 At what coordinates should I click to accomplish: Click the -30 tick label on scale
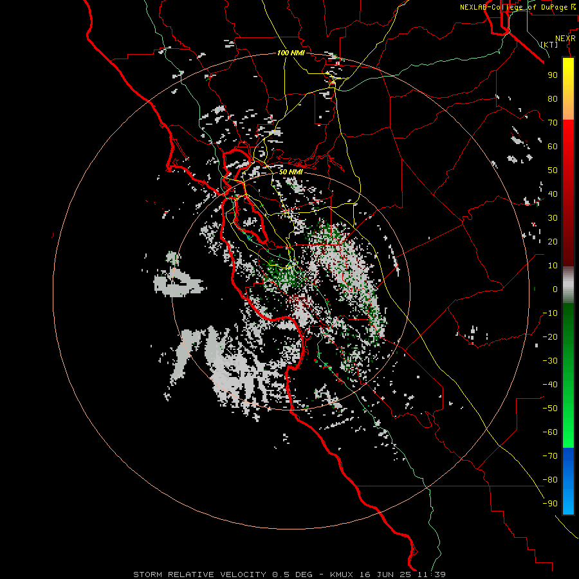[550, 361]
